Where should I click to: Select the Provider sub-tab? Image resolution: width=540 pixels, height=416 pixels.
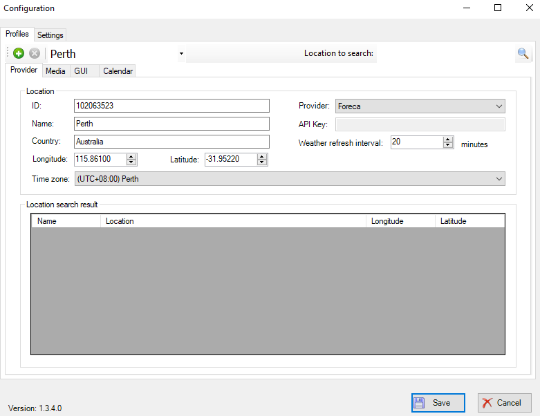[x=24, y=70]
